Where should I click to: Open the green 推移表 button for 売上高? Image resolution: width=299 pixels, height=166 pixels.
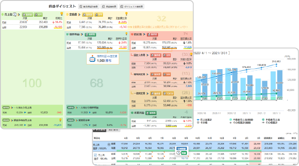click(x=27, y=15)
